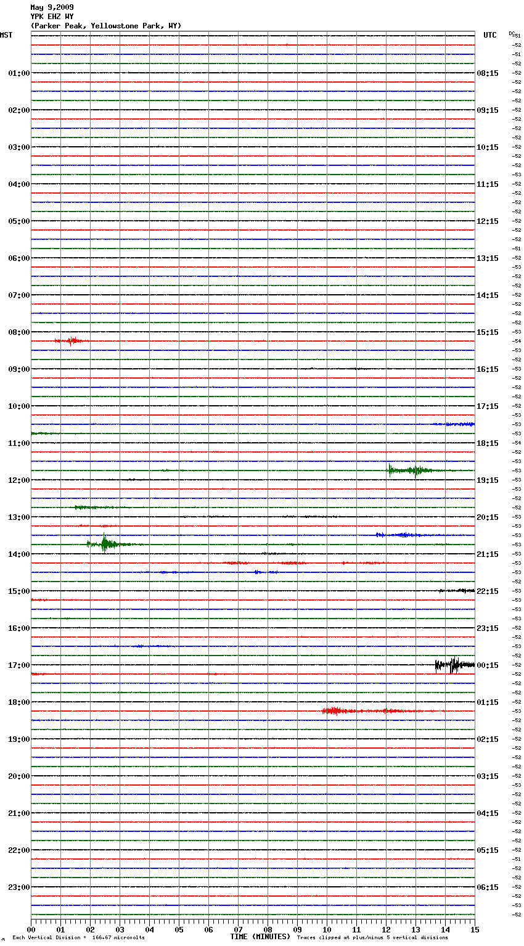Select the 02:00 MST time label

[19, 110]
